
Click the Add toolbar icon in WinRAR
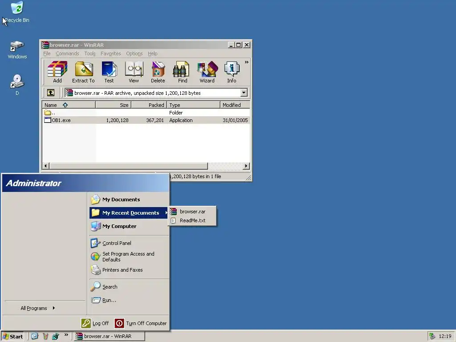[57, 72]
